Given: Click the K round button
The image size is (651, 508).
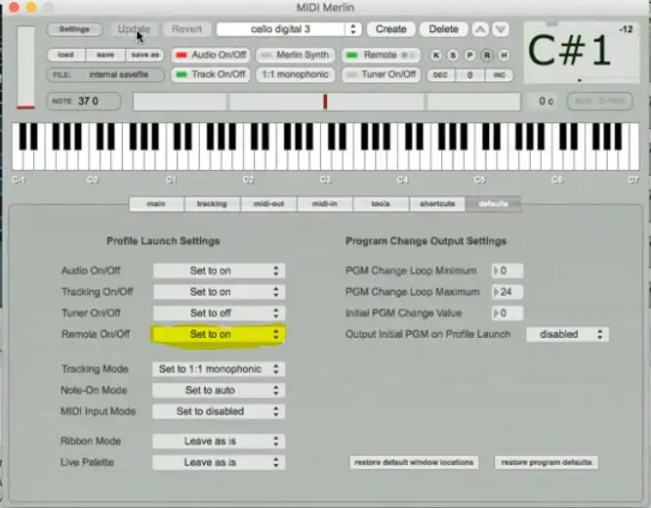Looking at the screenshot, I should pyautogui.click(x=436, y=55).
